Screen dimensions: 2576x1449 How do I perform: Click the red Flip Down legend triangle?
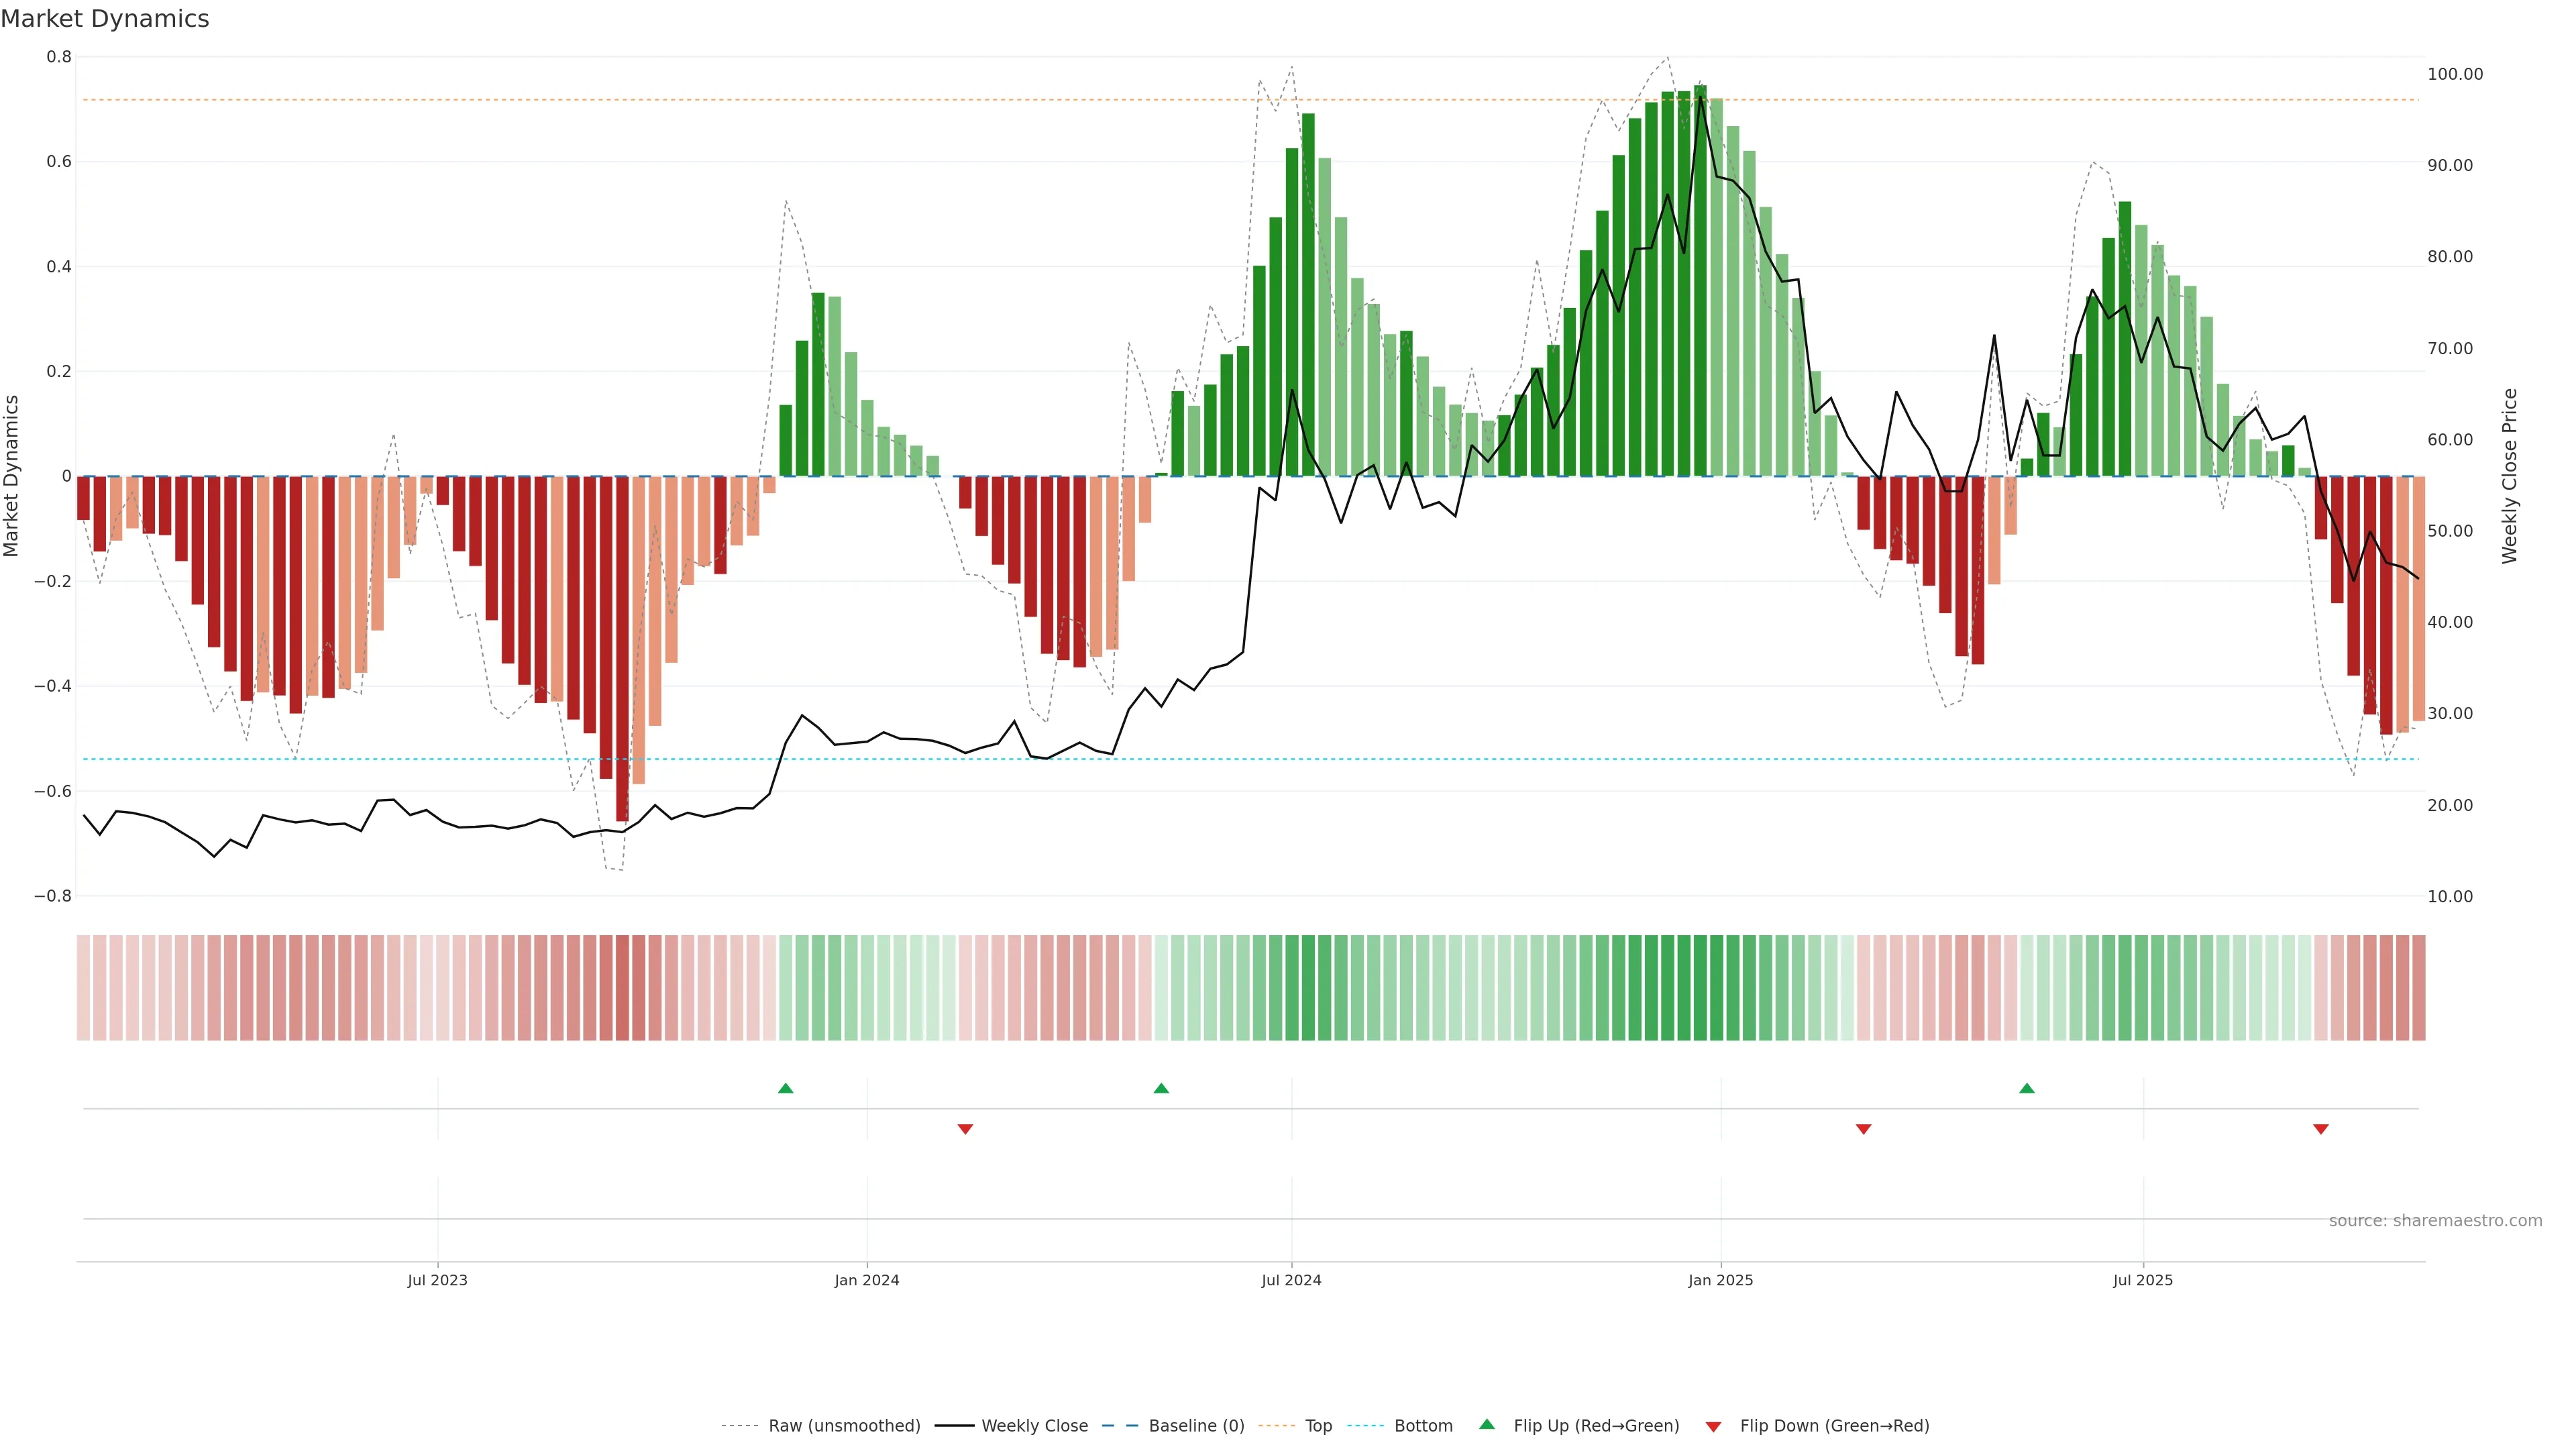coord(1713,1427)
